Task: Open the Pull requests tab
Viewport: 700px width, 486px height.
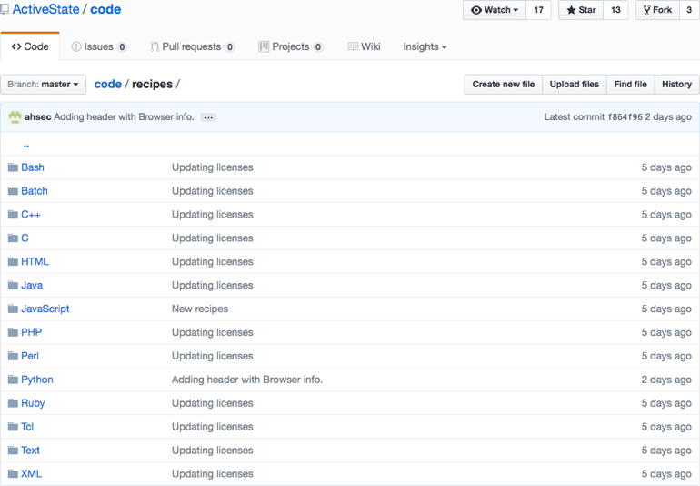Action: (193, 46)
